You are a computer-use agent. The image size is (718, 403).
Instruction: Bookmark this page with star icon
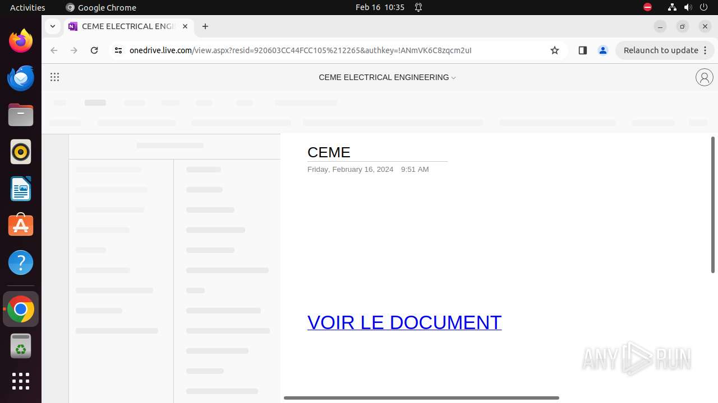(x=555, y=50)
